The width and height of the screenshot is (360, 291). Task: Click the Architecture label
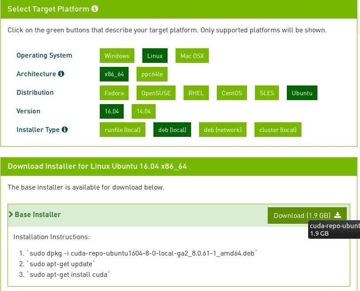pyautogui.click(x=36, y=74)
